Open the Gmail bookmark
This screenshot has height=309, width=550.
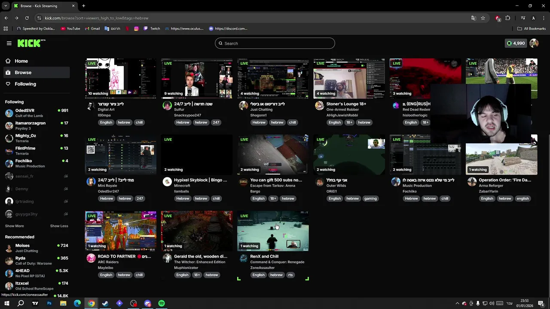click(92, 29)
